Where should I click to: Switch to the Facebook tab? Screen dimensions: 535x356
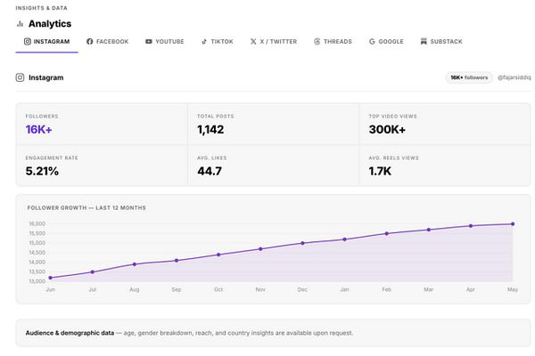(108, 42)
